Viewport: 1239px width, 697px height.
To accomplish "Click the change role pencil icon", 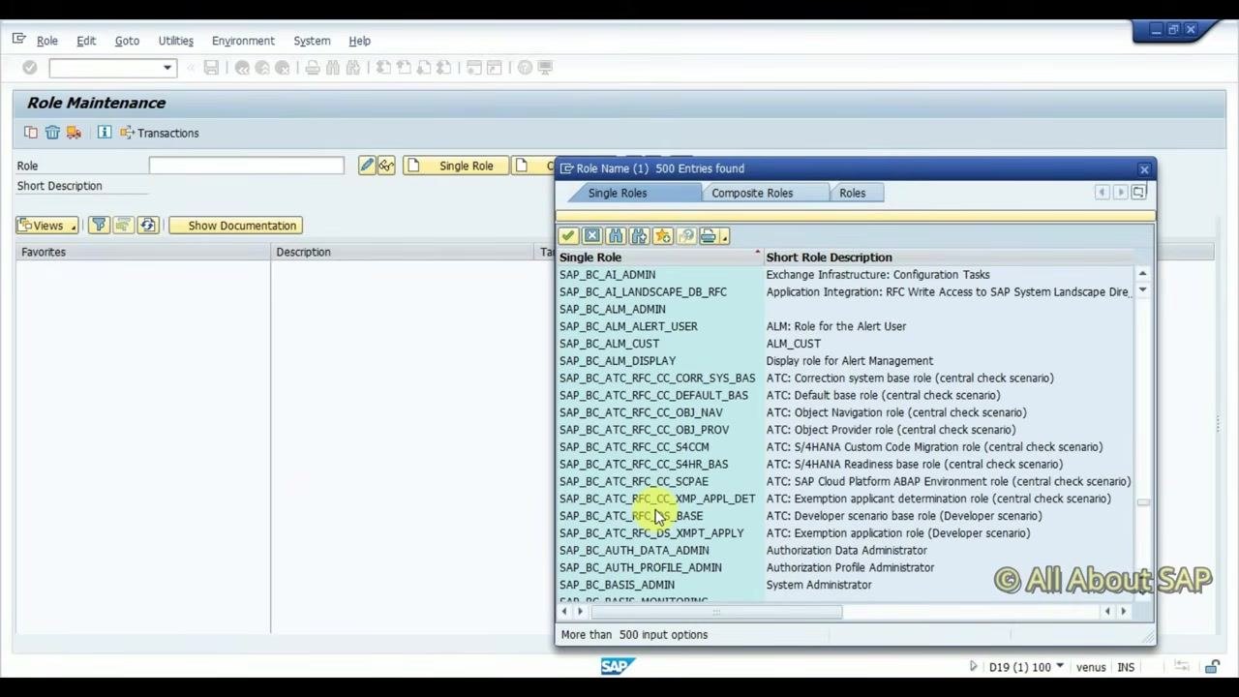I will click(x=367, y=166).
